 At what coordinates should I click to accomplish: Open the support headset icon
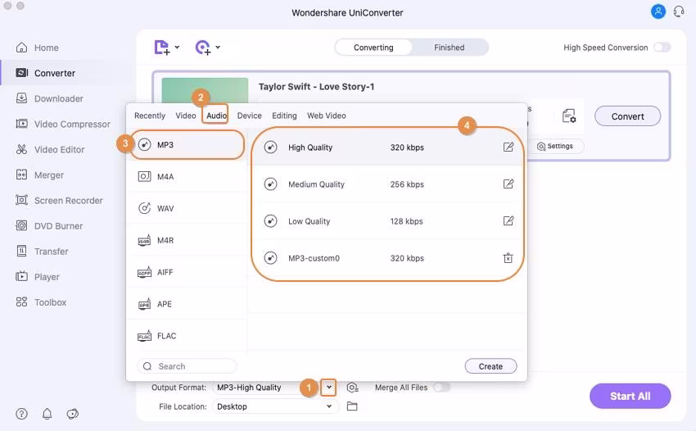pos(679,11)
